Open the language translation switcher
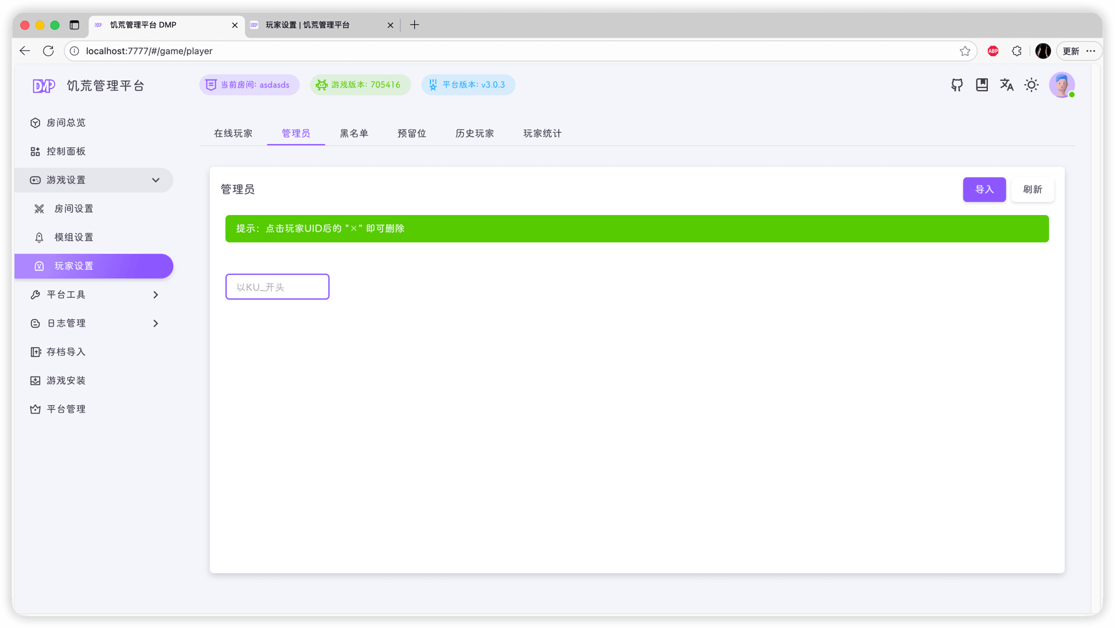 tap(1006, 85)
